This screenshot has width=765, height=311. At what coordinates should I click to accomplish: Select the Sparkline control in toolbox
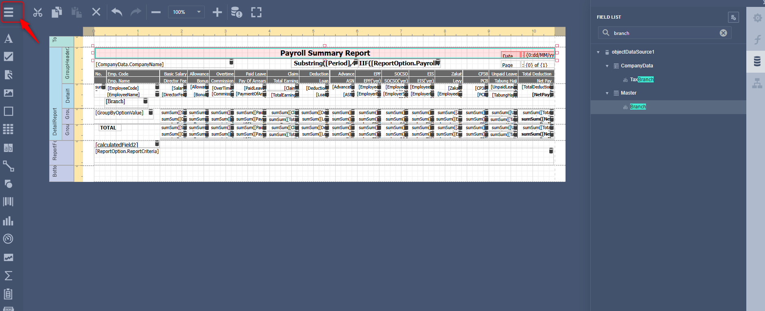pyautogui.click(x=8, y=257)
